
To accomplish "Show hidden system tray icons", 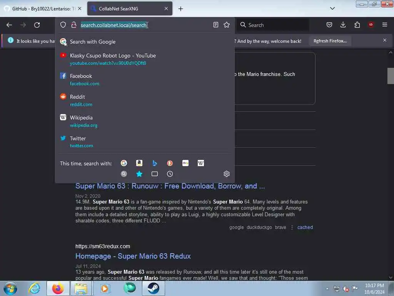I will point(327,289).
